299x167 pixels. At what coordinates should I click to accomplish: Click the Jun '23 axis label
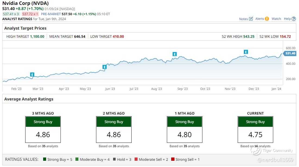click(110, 89)
